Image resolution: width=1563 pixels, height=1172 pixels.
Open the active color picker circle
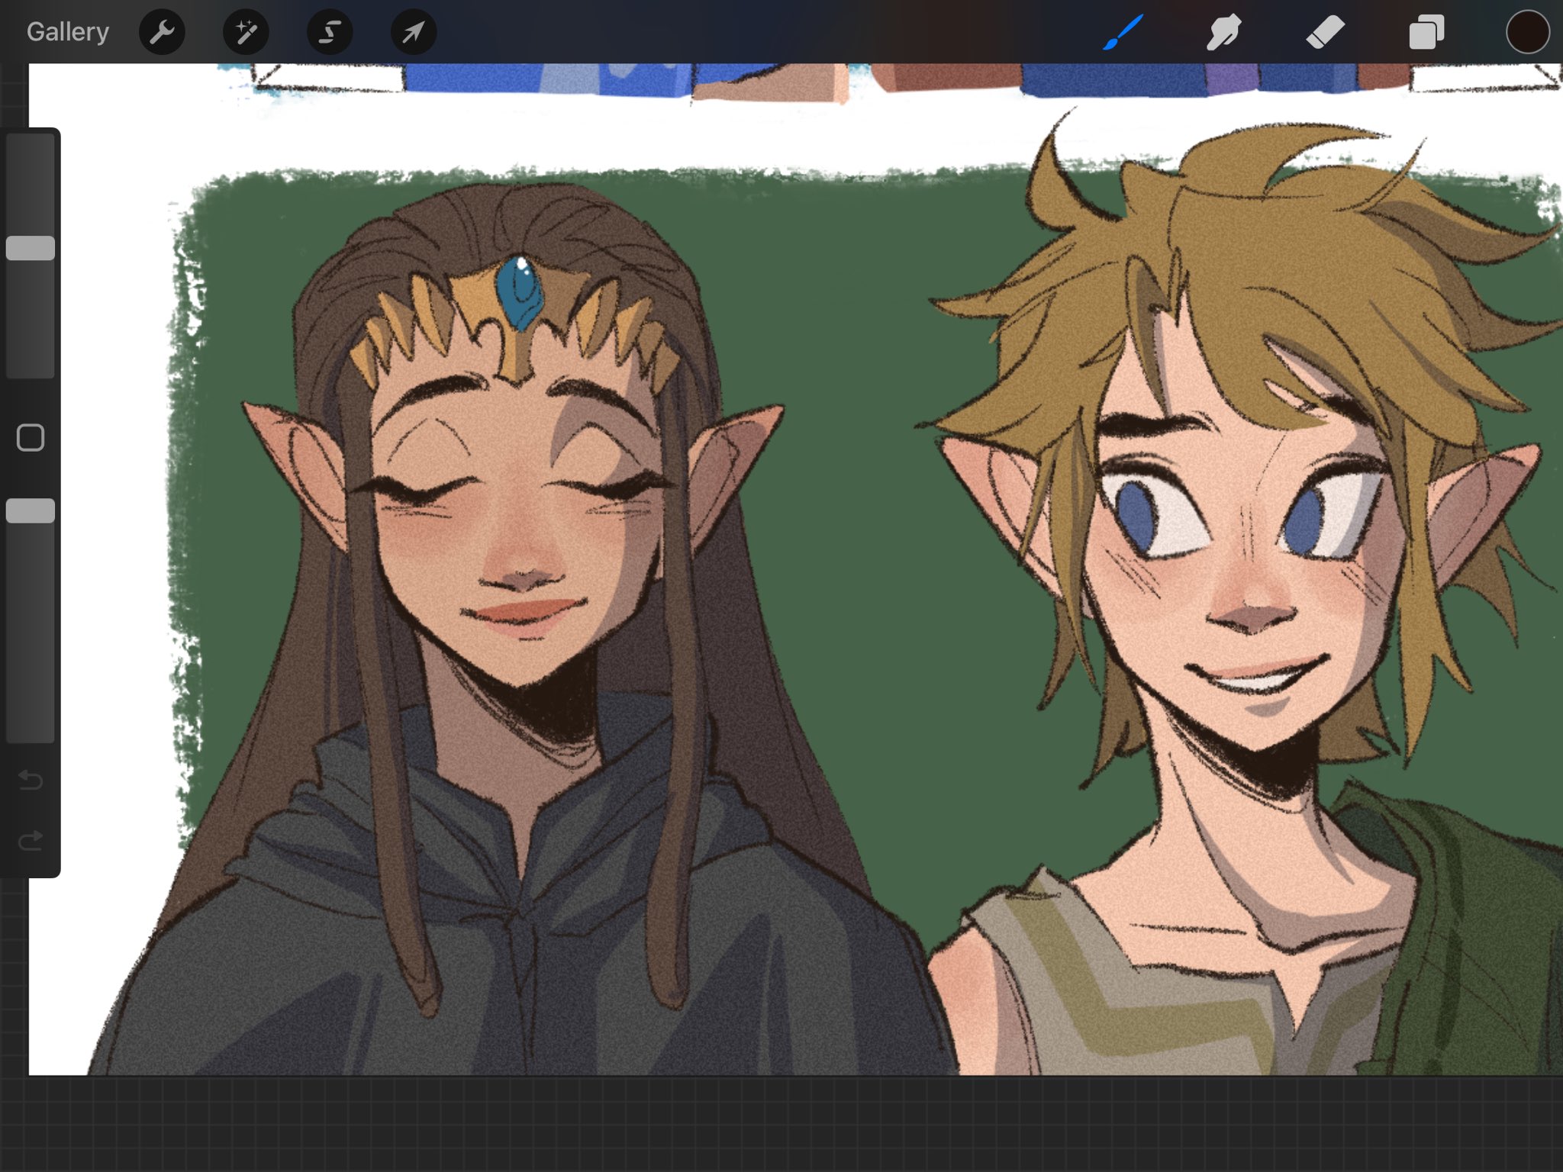(x=1528, y=32)
